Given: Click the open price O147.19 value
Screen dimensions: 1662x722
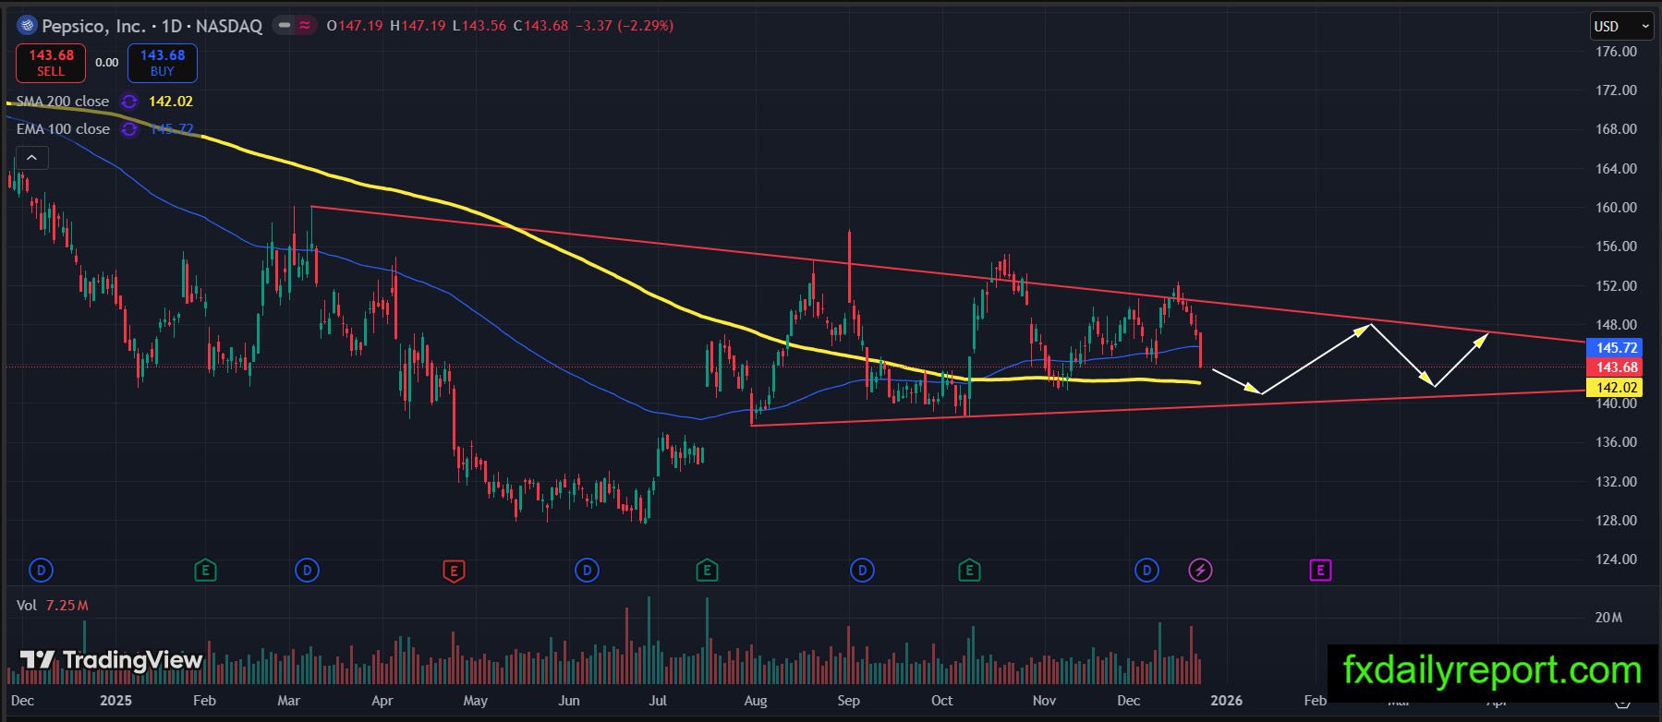Looking at the screenshot, I should coord(355,26).
